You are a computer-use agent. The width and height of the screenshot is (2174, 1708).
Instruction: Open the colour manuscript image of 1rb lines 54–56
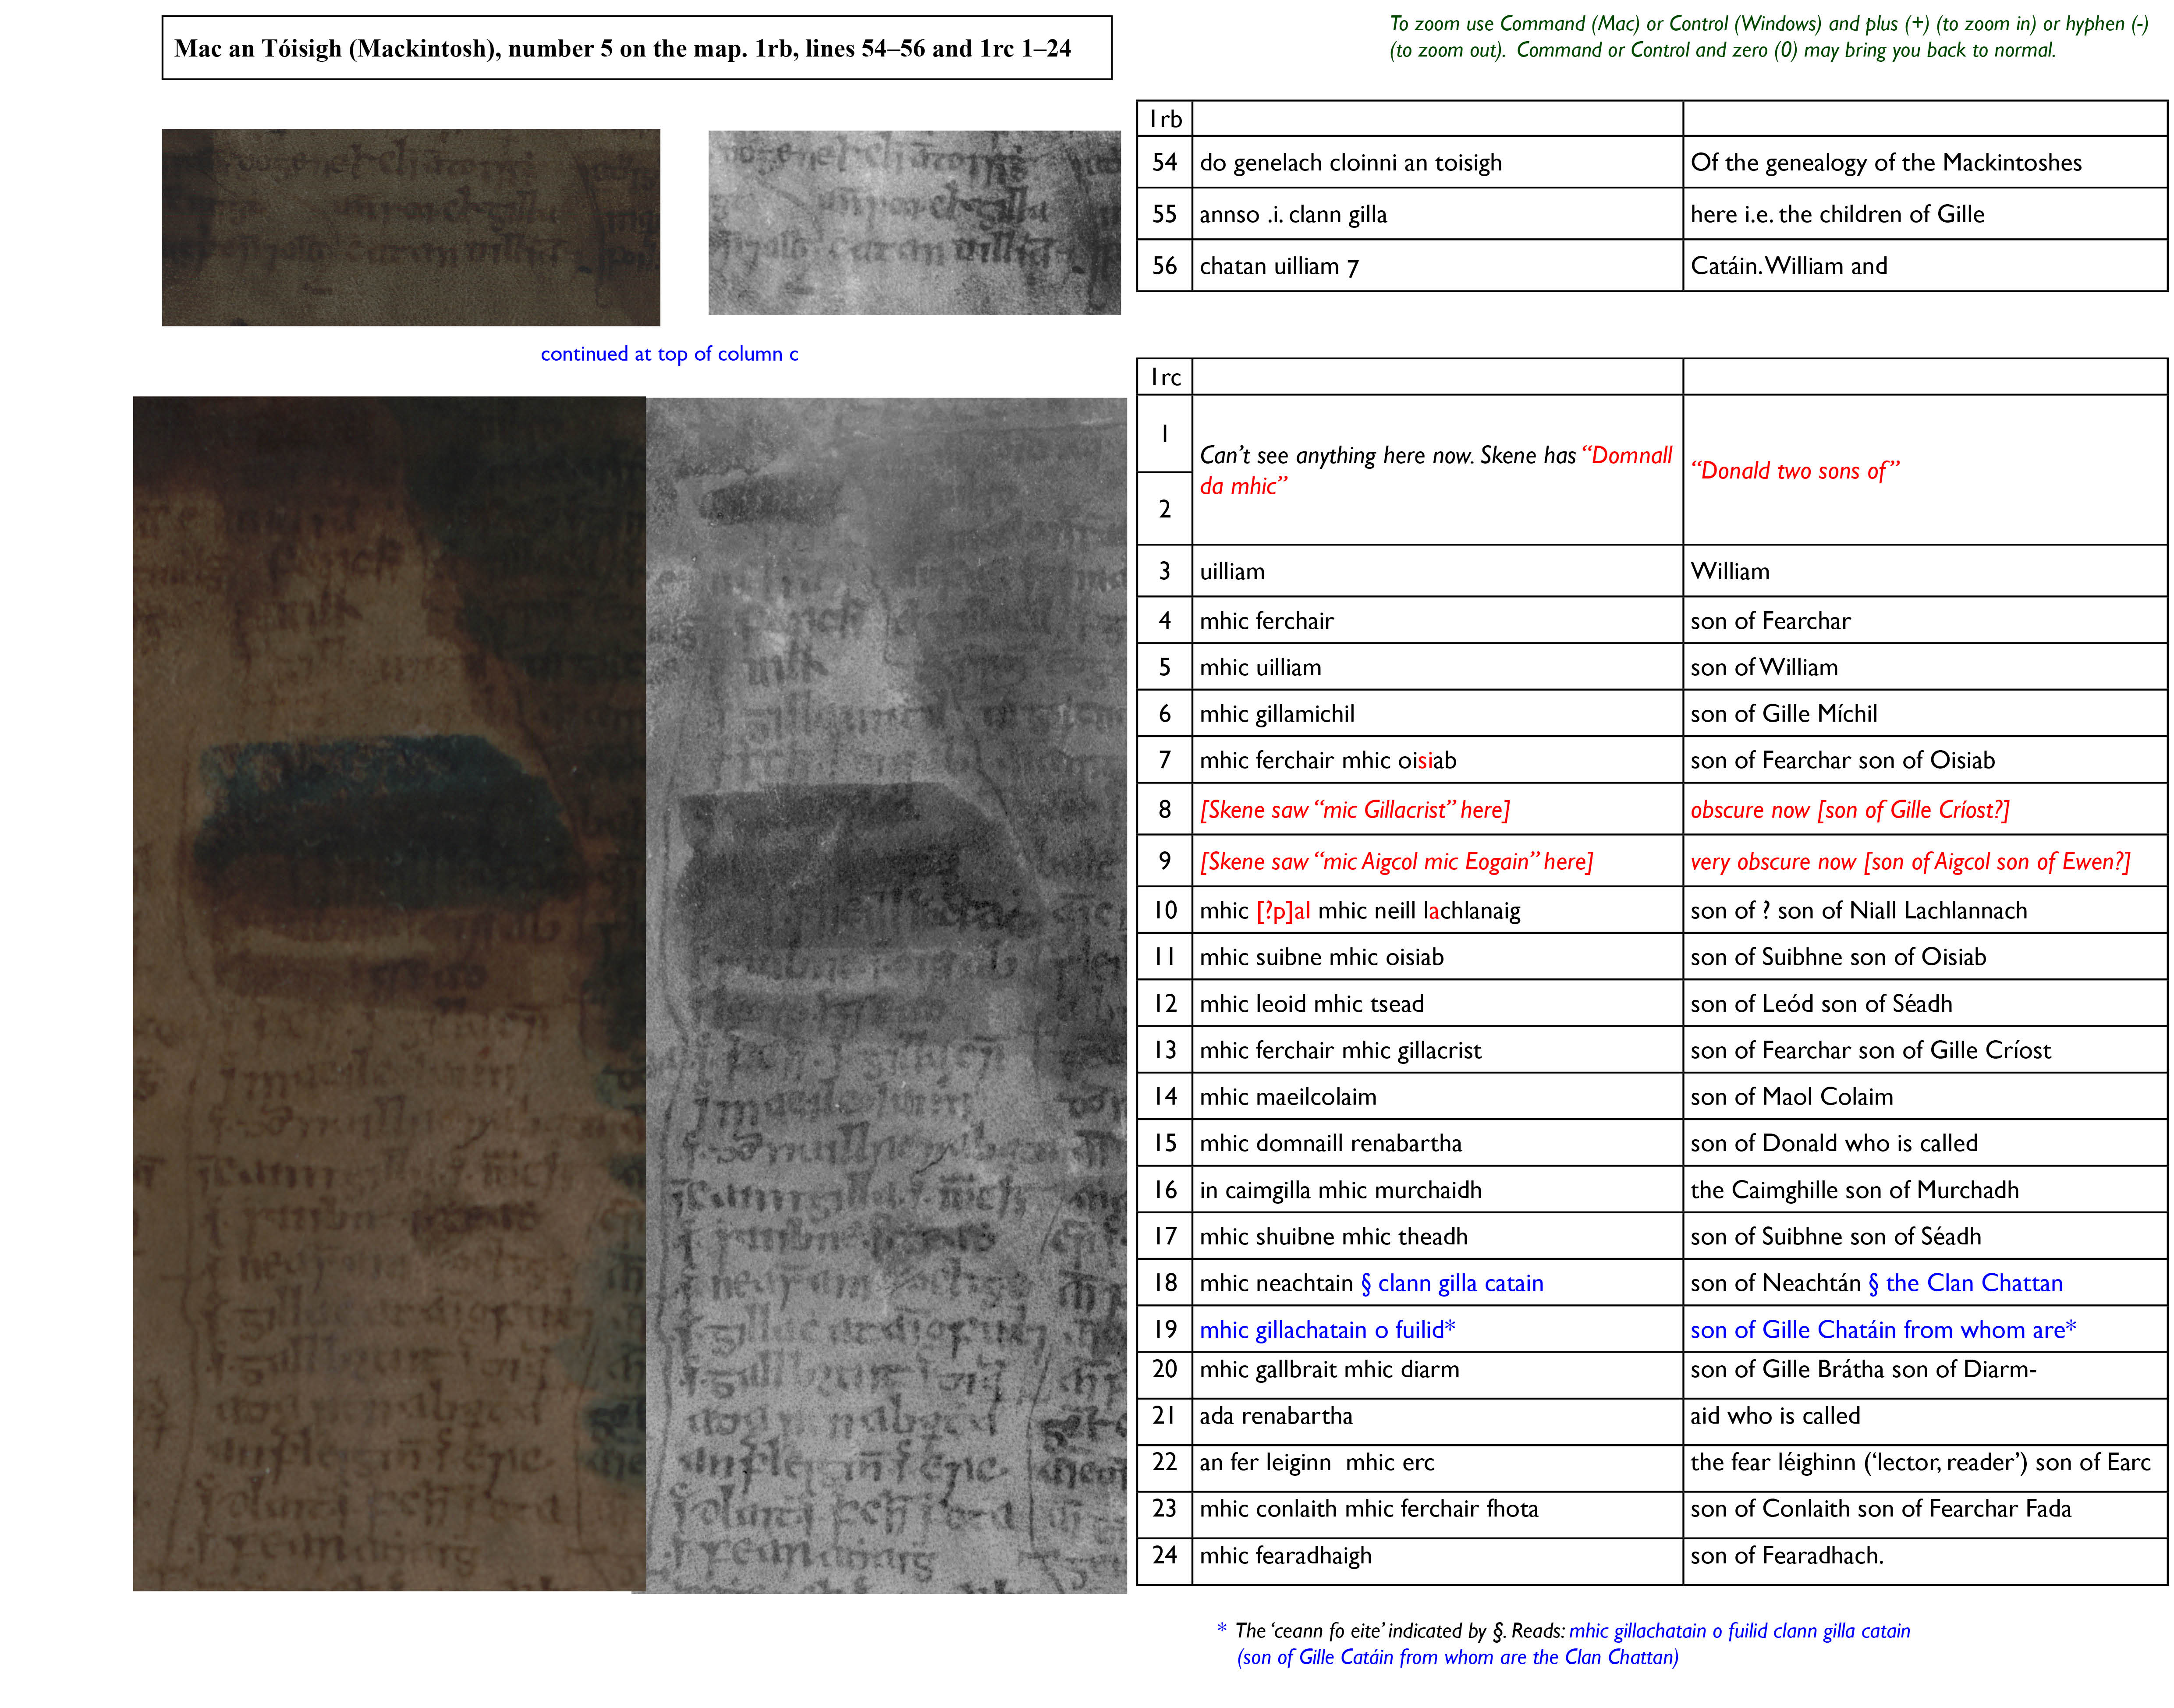(410, 227)
